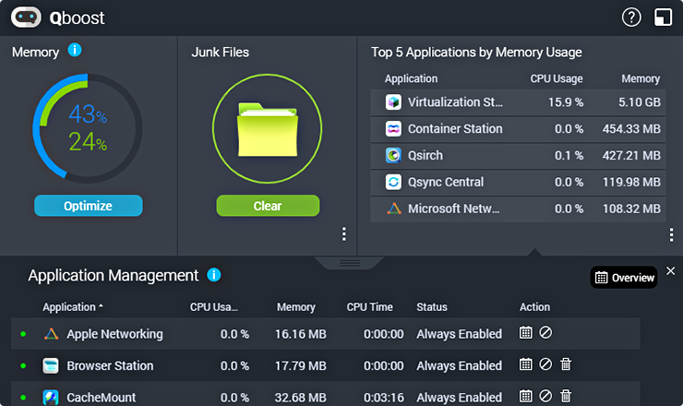Disable Browser Station with the block icon

coord(545,364)
